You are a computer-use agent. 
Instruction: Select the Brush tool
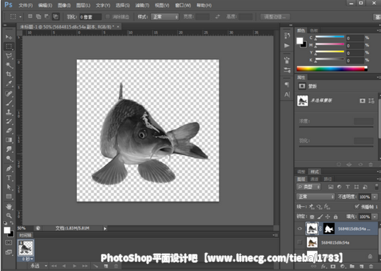coord(9,103)
